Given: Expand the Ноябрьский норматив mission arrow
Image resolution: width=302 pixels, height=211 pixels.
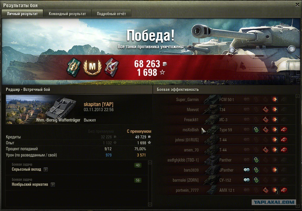Looking at the screenshot, I should point(53,185).
